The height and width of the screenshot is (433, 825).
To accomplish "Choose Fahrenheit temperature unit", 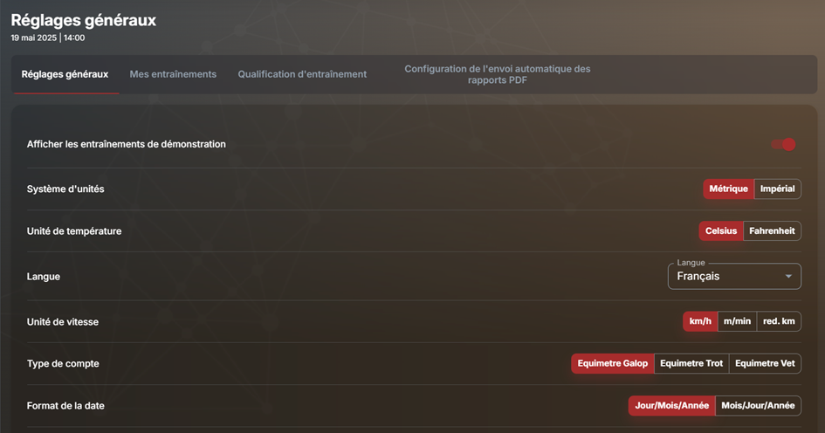I will (x=772, y=231).
